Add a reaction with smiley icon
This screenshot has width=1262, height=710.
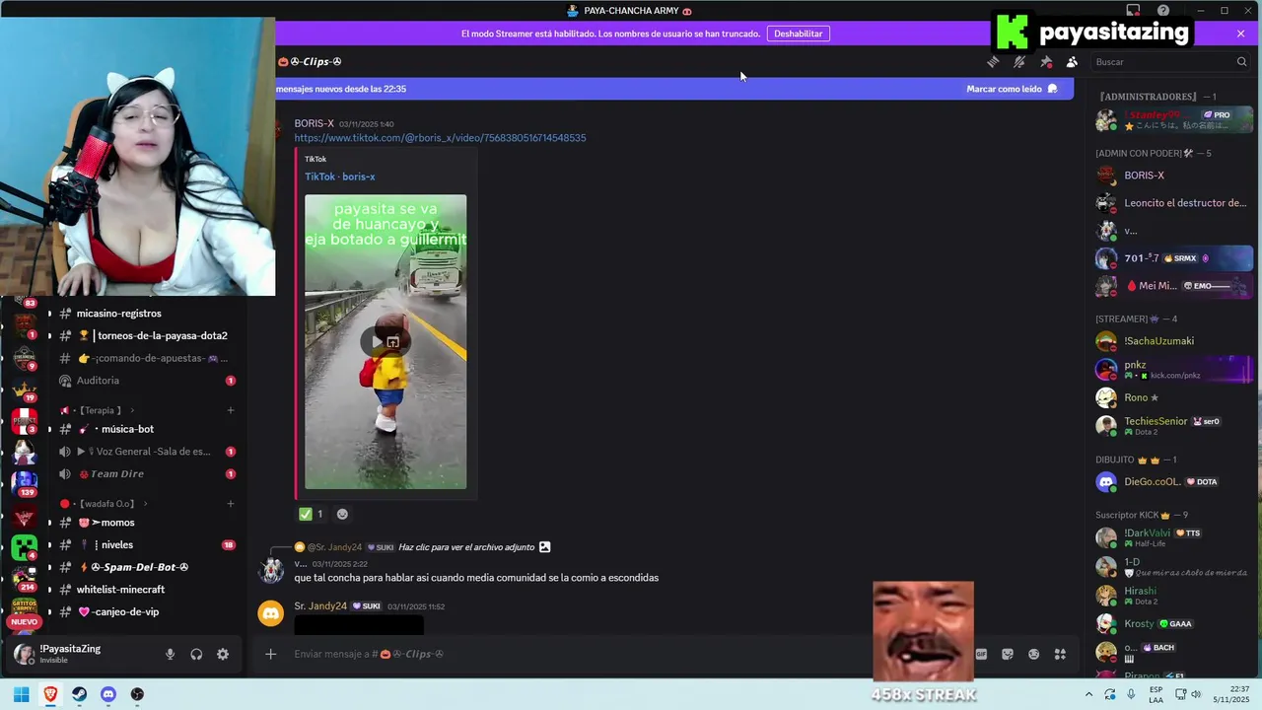[x=342, y=514]
